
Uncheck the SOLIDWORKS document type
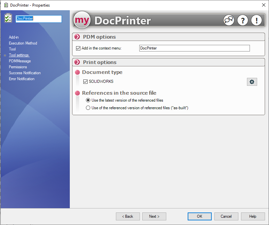(x=85, y=81)
